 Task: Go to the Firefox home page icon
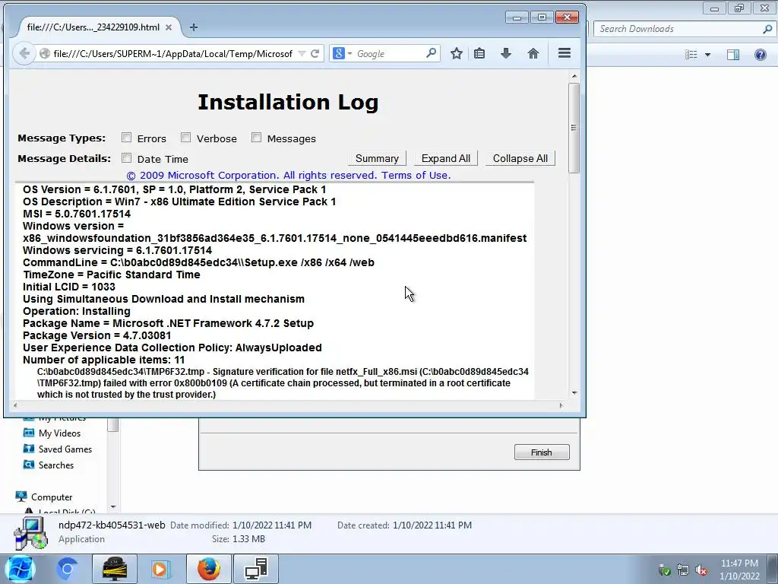(533, 54)
